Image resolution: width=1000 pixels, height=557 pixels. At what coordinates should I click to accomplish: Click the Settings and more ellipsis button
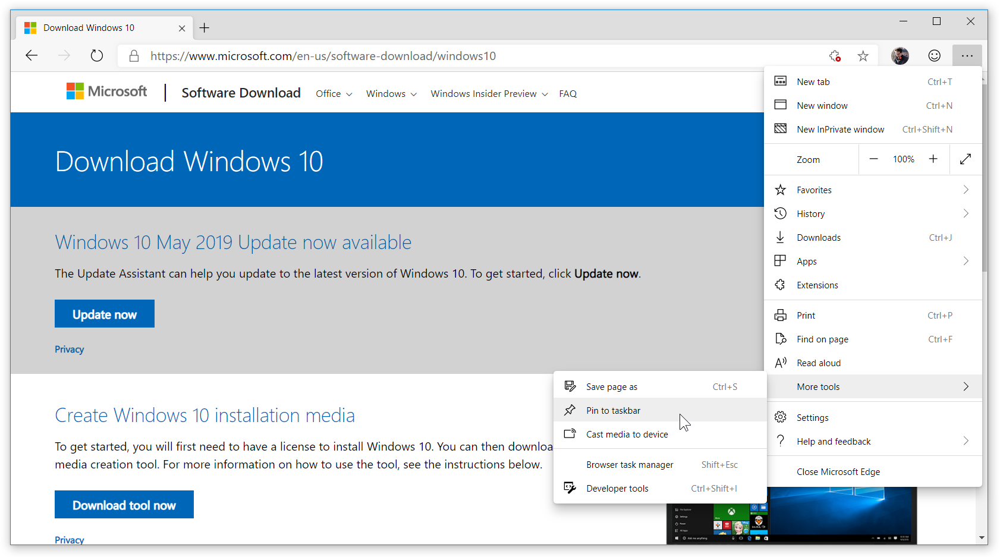[x=967, y=56]
